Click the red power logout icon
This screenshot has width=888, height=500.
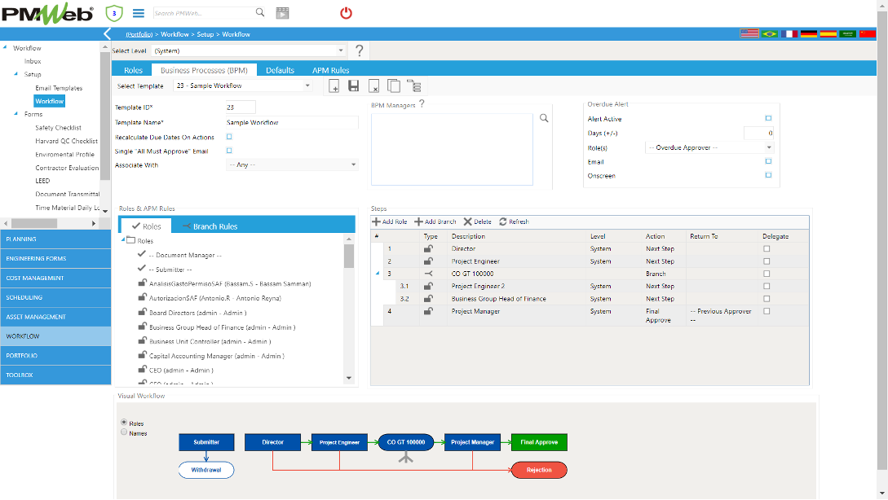346,12
